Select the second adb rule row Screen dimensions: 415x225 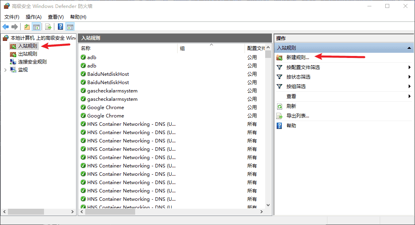pos(172,66)
